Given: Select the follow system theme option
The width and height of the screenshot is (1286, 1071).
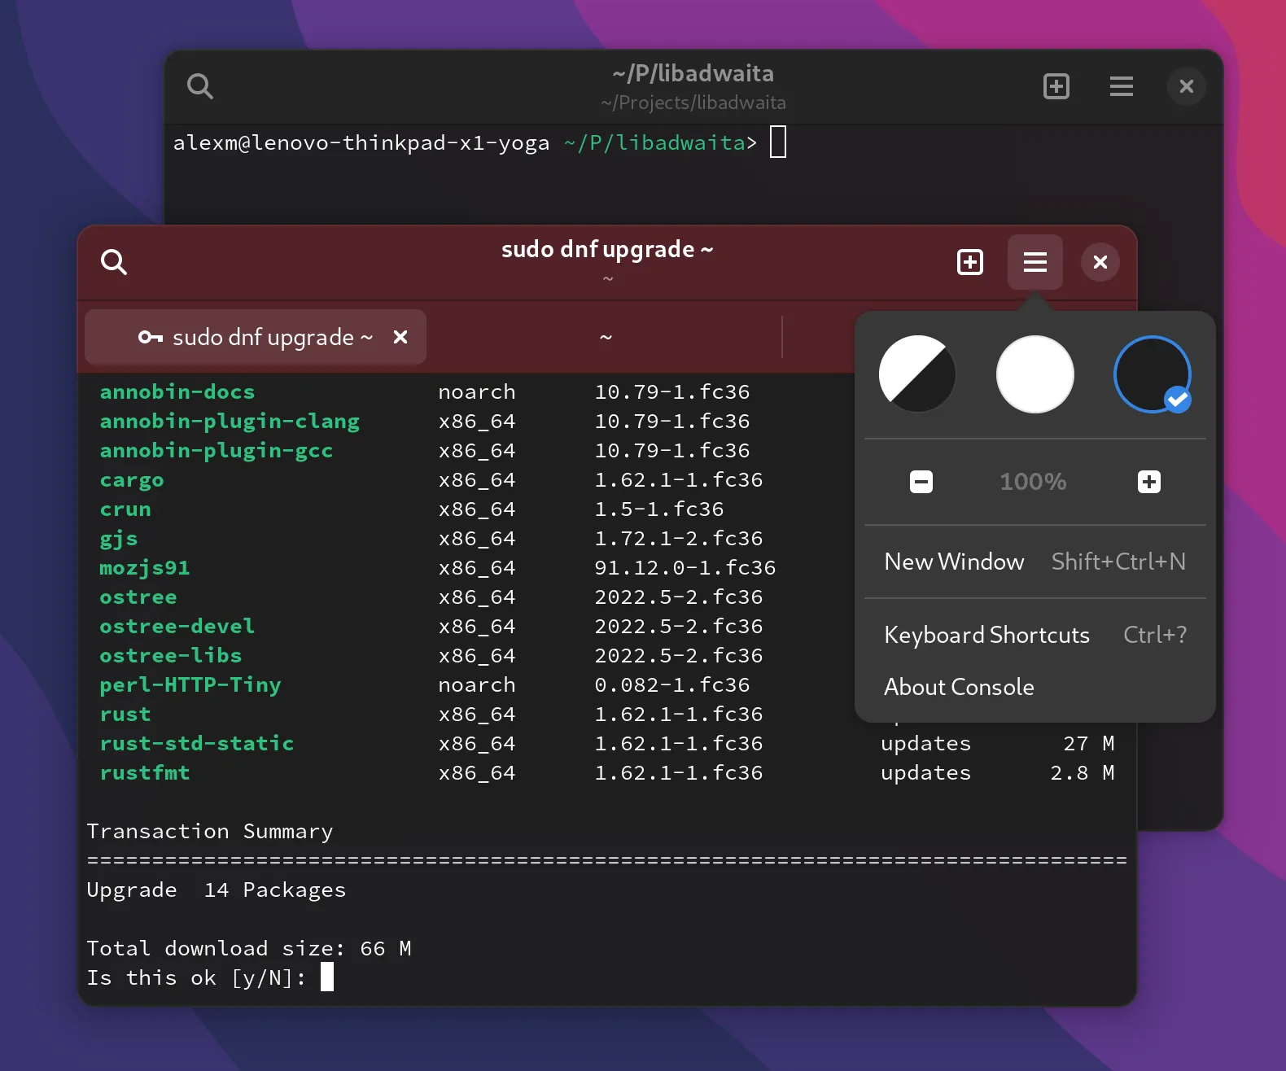Looking at the screenshot, I should pos(917,374).
